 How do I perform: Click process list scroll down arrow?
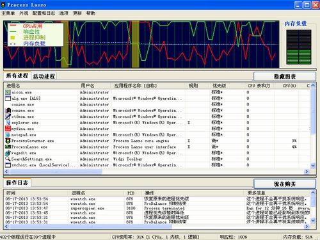click(313, 165)
